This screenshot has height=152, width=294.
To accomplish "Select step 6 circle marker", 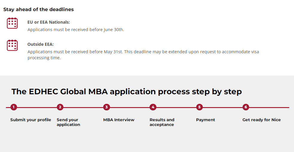I will coord(246,107).
